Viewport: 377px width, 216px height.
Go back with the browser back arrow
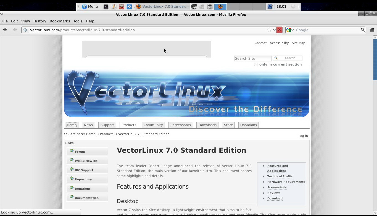click(x=5, y=30)
